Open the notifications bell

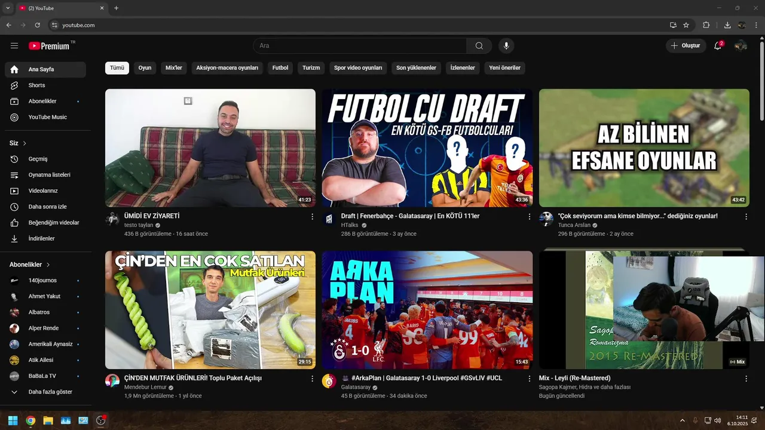[x=718, y=45]
